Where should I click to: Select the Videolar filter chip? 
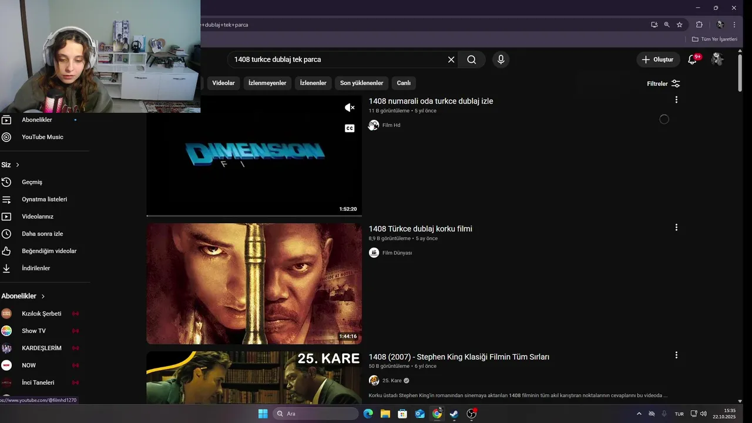[x=223, y=83]
